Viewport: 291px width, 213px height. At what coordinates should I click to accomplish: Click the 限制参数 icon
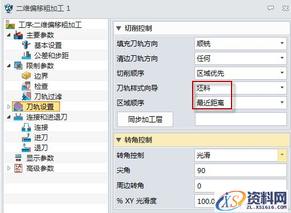18,65
